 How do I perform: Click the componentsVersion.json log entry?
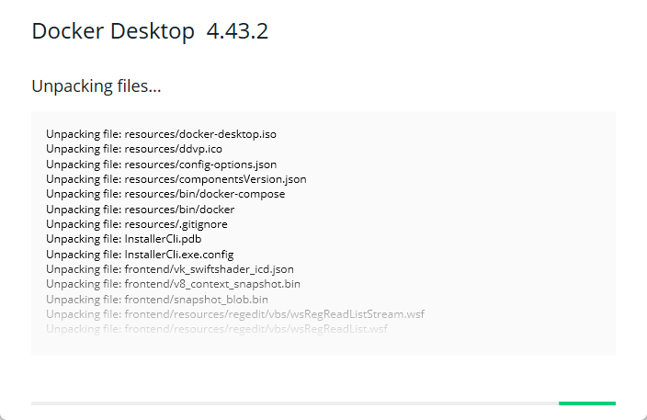[x=176, y=179]
